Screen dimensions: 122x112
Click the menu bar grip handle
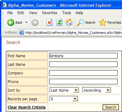[x=3, y=13]
